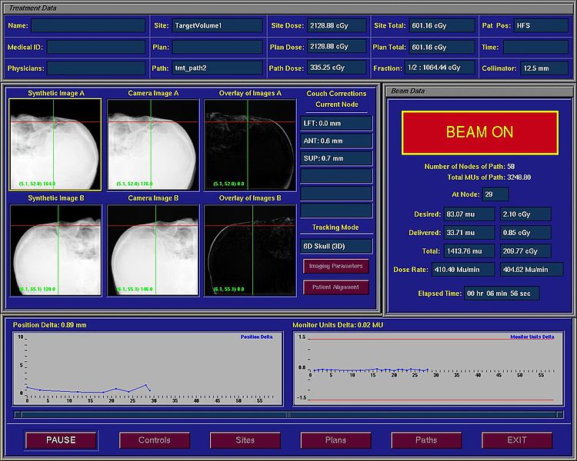Select the Overlay of Images A view

pyautogui.click(x=250, y=145)
